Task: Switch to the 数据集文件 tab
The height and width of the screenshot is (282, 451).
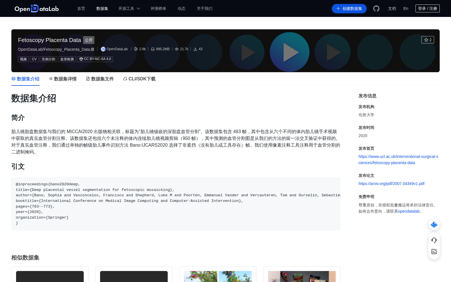Action: (100, 79)
